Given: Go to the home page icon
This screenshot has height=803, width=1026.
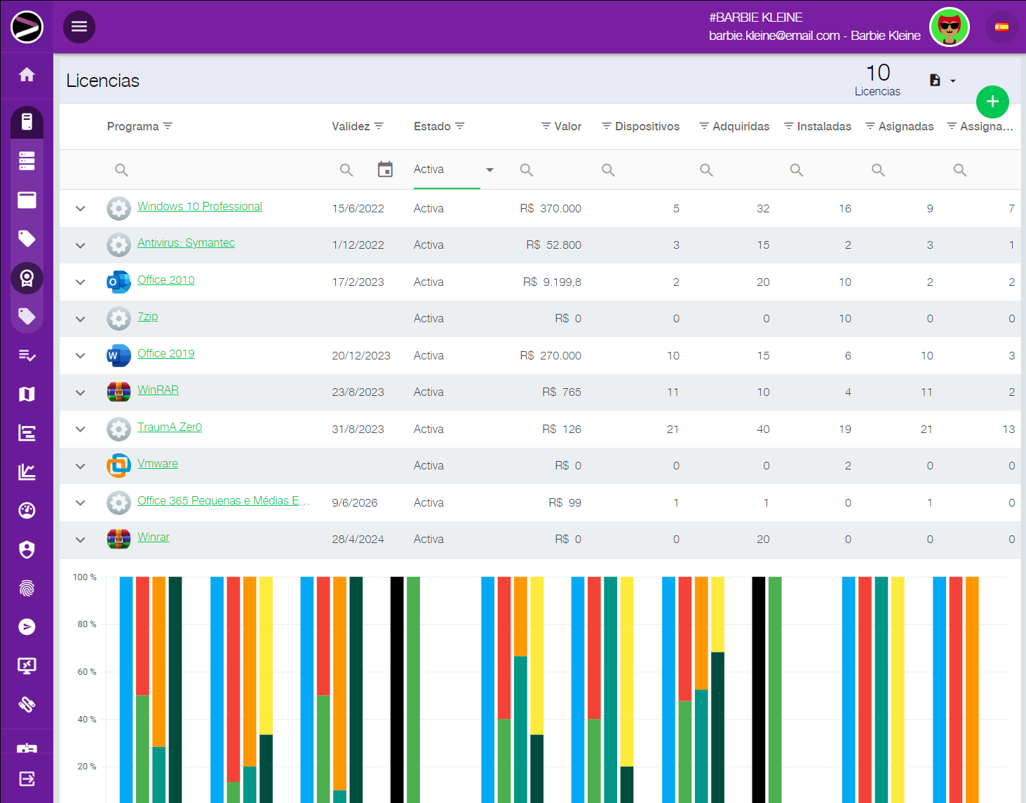Looking at the screenshot, I should 27,75.
